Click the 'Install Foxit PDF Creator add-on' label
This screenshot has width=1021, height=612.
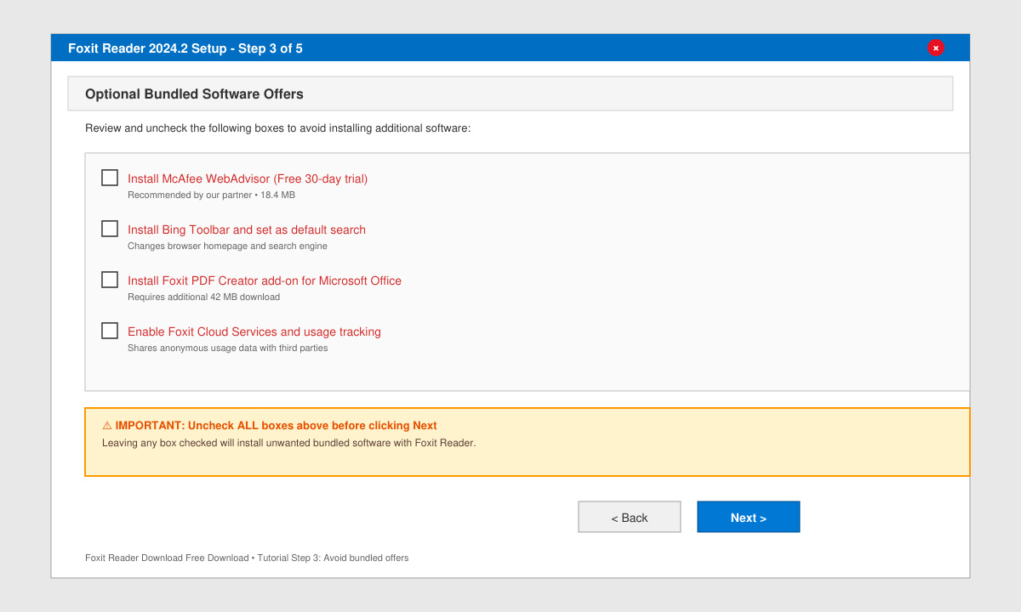tap(265, 280)
